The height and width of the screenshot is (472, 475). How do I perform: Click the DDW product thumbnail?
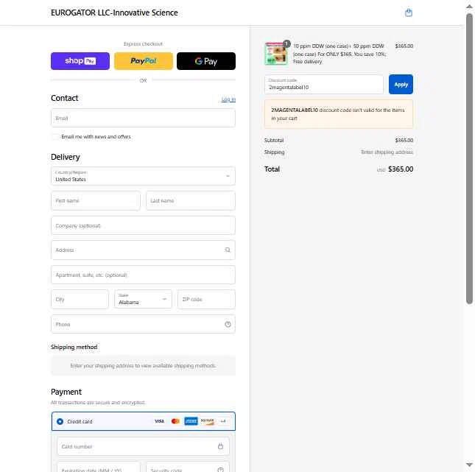click(x=276, y=54)
